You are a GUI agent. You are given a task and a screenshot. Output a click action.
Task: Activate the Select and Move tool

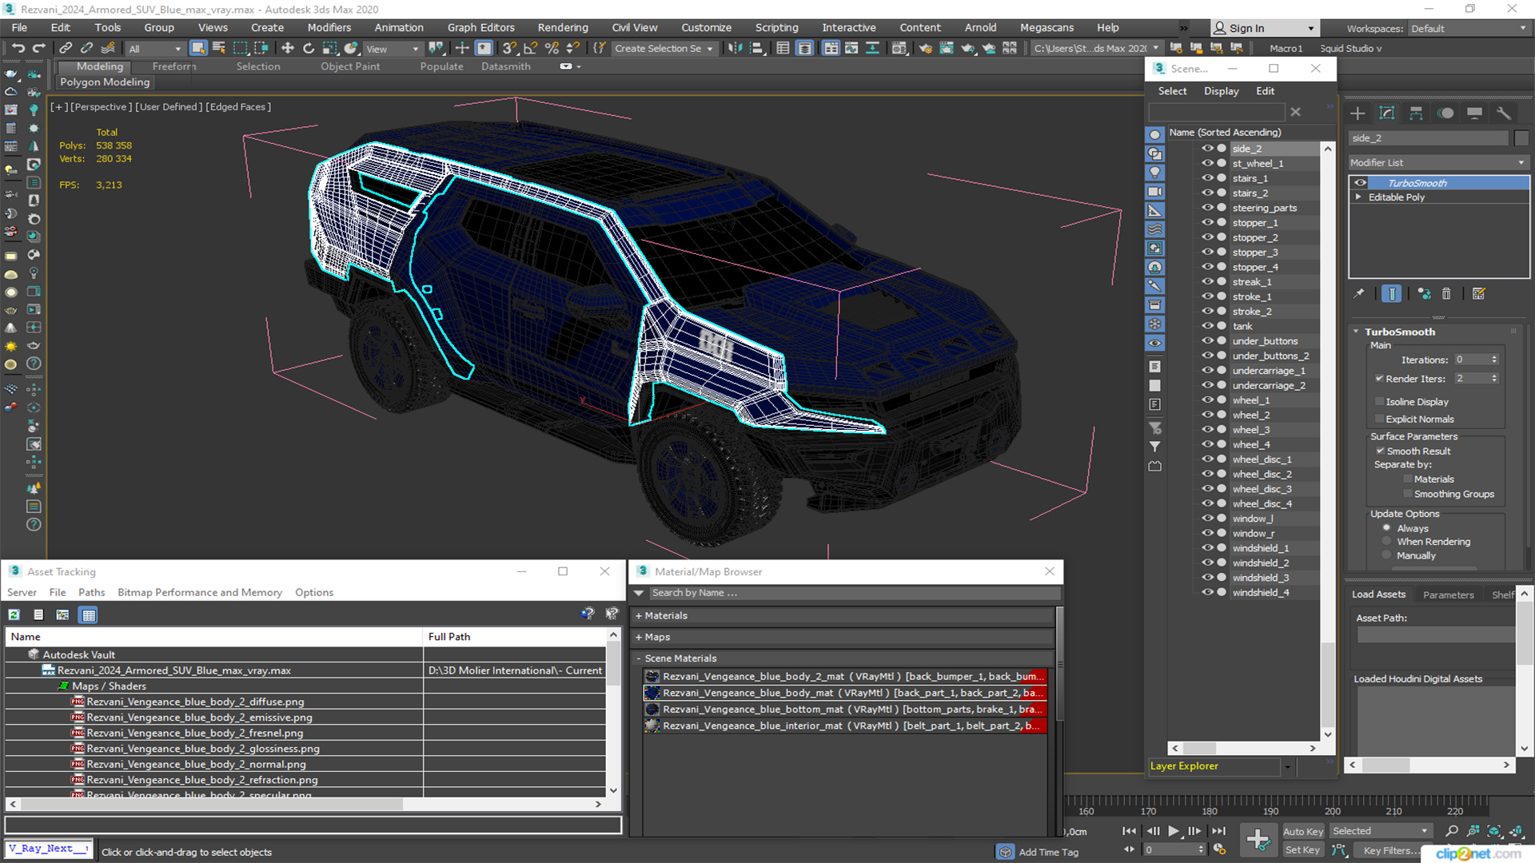288,49
